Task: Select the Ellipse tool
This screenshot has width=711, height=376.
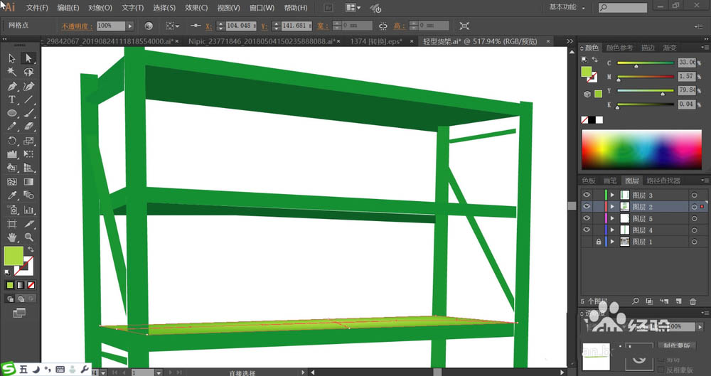Action: point(12,113)
